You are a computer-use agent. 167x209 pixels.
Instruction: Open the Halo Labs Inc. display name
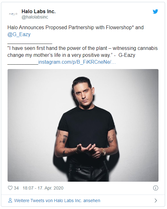[38, 12]
